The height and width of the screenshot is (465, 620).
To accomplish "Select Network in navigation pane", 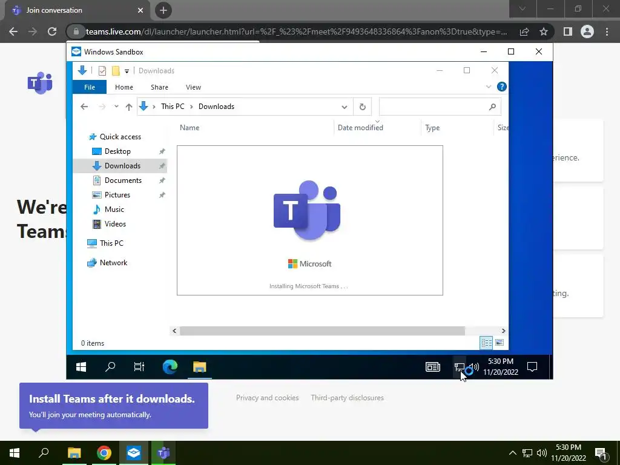I will tap(113, 263).
